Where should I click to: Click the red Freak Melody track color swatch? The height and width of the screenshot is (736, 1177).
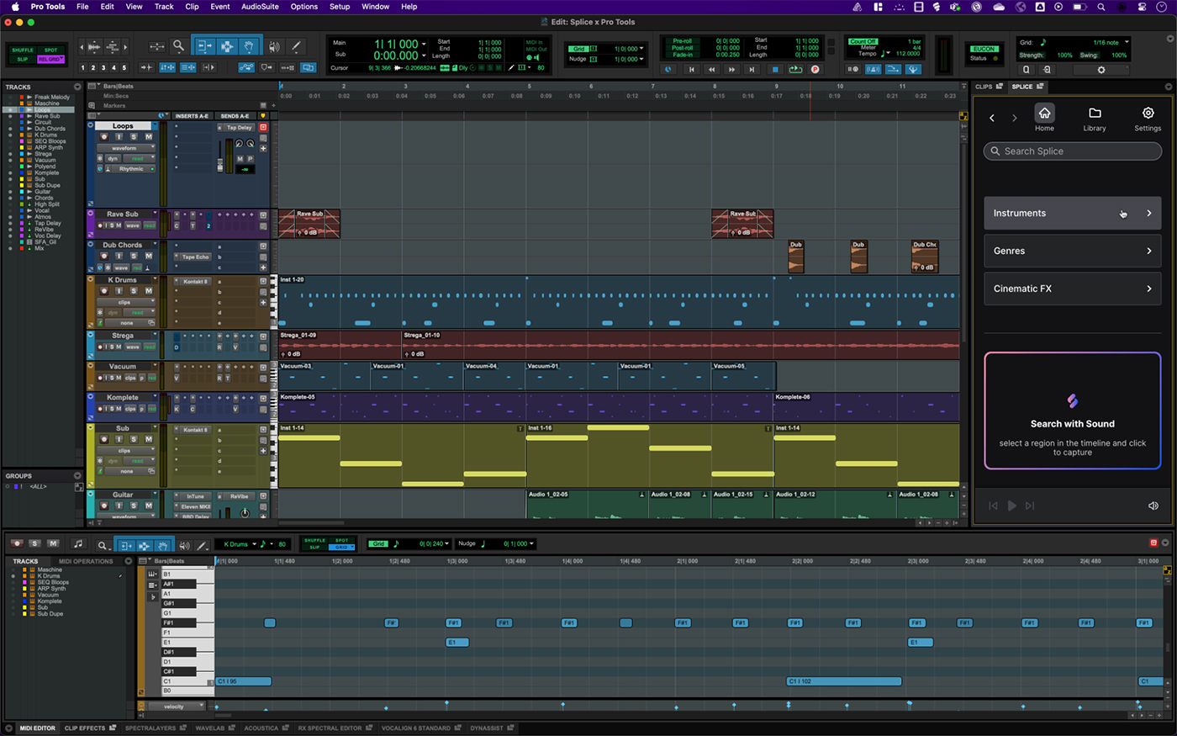tap(22, 98)
